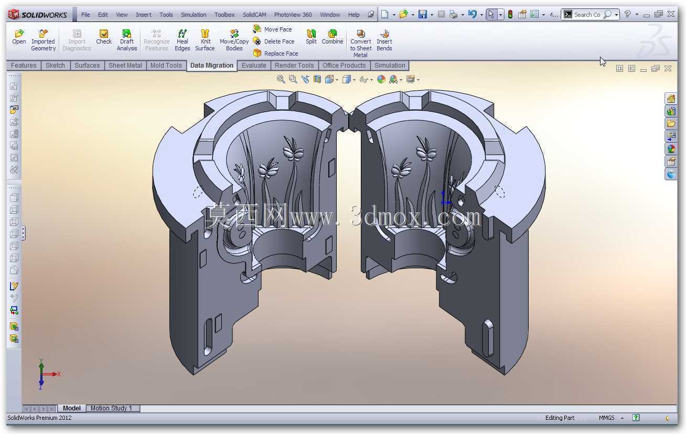
Task: Select the Imported Geometry tool
Action: click(43, 40)
